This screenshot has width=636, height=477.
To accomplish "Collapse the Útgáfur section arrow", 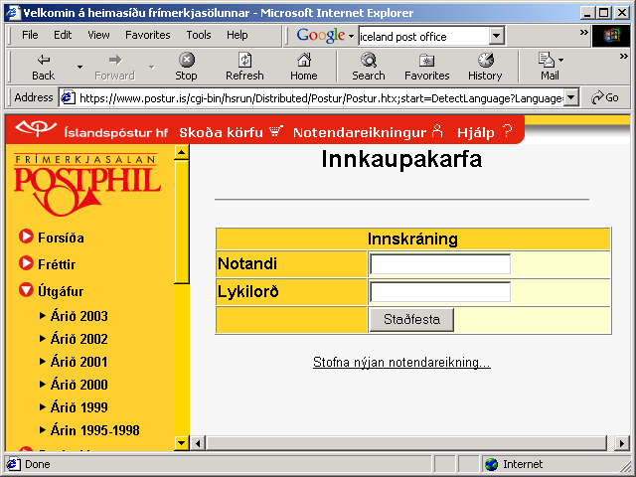I will click(26, 290).
